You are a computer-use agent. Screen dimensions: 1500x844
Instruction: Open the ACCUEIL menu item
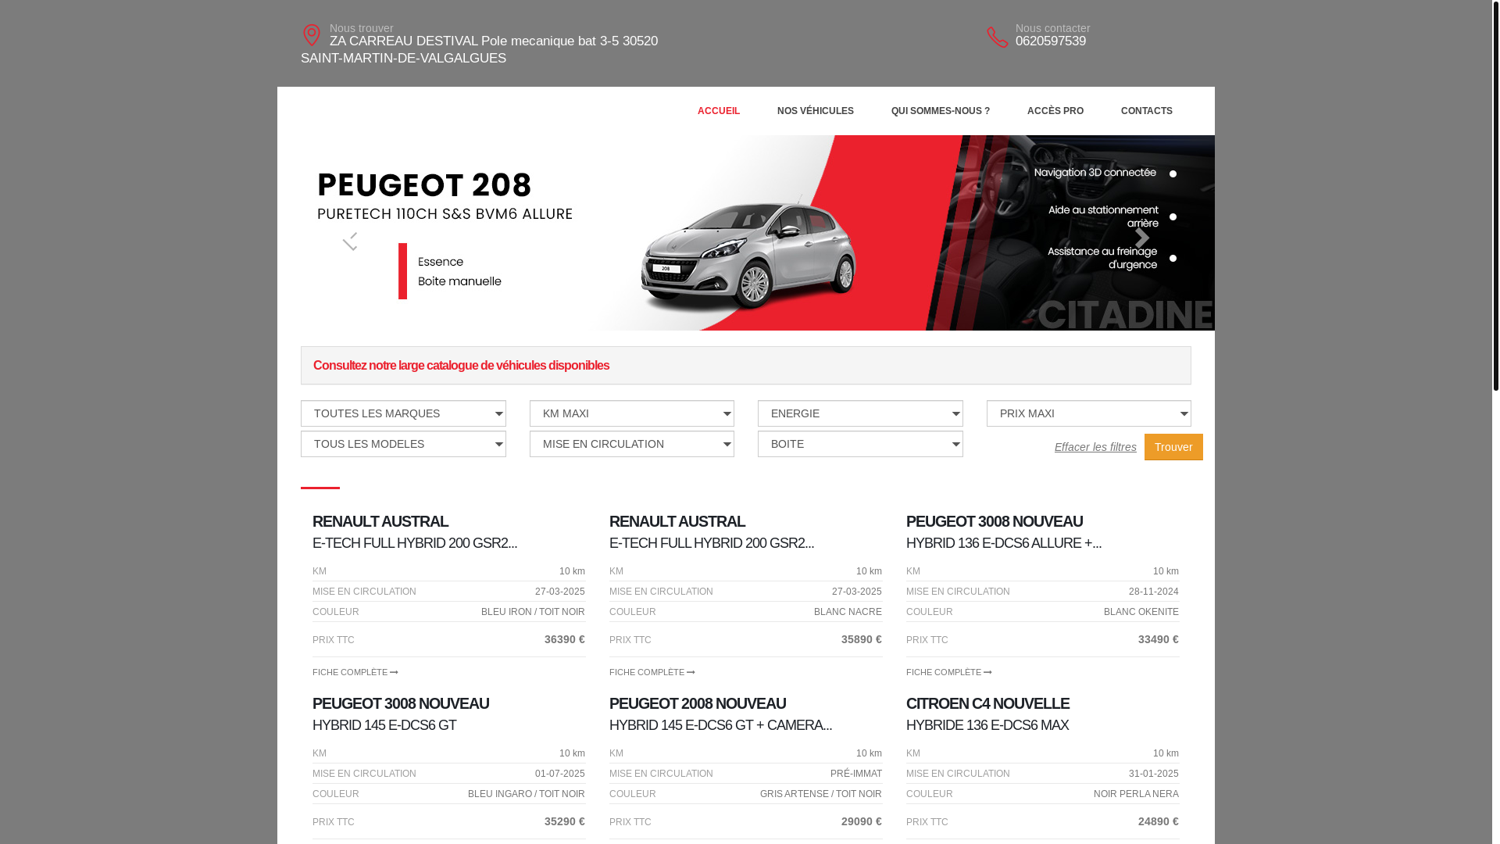[x=719, y=111]
